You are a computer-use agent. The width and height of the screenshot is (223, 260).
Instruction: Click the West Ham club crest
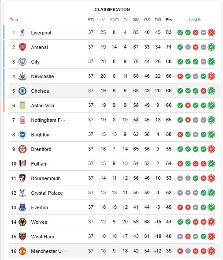pyautogui.click(x=22, y=237)
